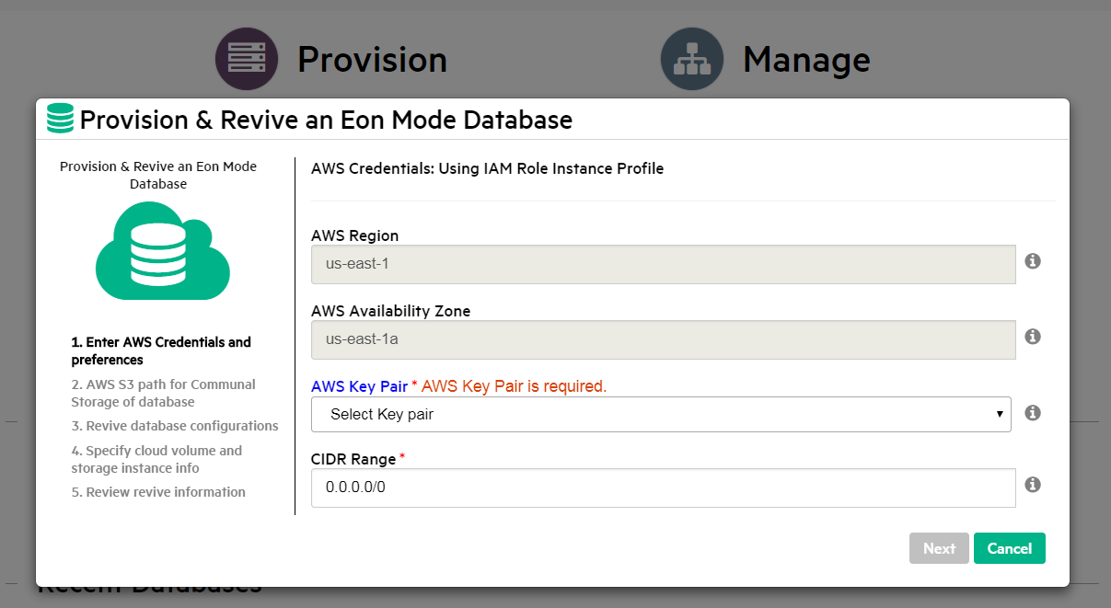Screen dimensions: 1111x608
Task: Click the AWS Availability Zone label
Action: pyautogui.click(x=390, y=311)
